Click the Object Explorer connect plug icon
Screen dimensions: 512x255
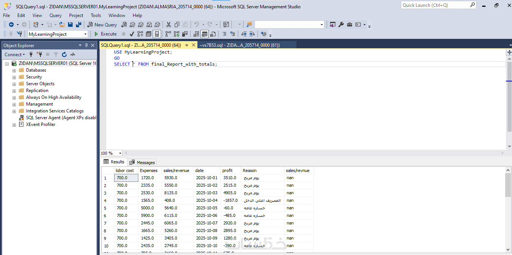point(31,55)
